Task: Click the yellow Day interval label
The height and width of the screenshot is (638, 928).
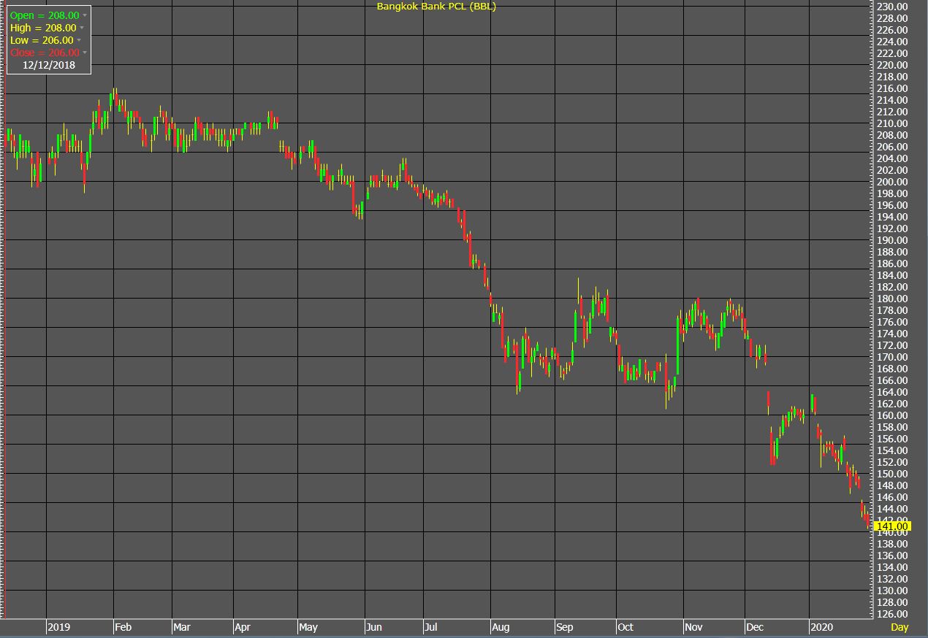Action: (x=900, y=627)
